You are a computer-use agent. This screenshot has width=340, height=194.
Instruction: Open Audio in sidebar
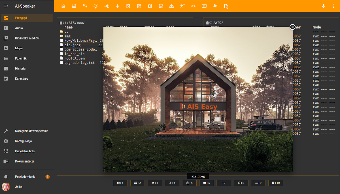[x=27, y=28]
